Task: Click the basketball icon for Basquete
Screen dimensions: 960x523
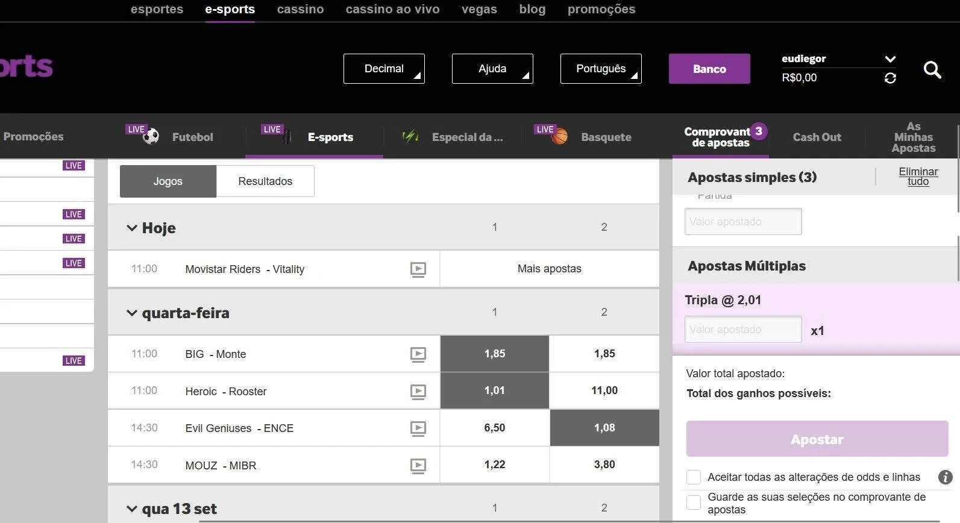Action: pos(560,136)
